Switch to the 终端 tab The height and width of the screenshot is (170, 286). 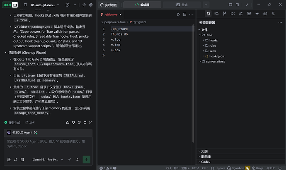tap(182, 5)
